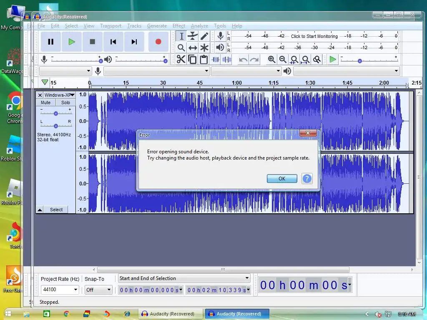Viewport: 427px width, 320px height.
Task: Open Start and End of Selection dropdown
Action: pyautogui.click(x=184, y=278)
